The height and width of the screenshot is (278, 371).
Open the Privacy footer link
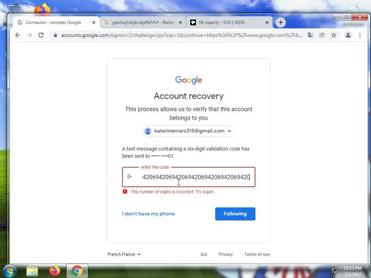(225, 254)
